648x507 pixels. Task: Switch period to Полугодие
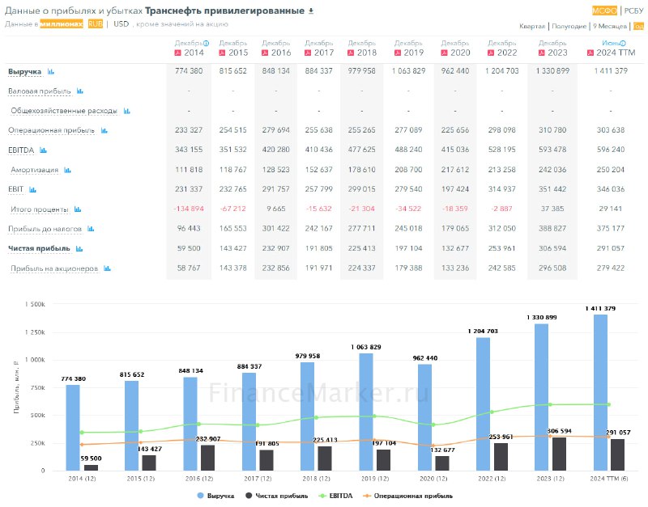569,27
